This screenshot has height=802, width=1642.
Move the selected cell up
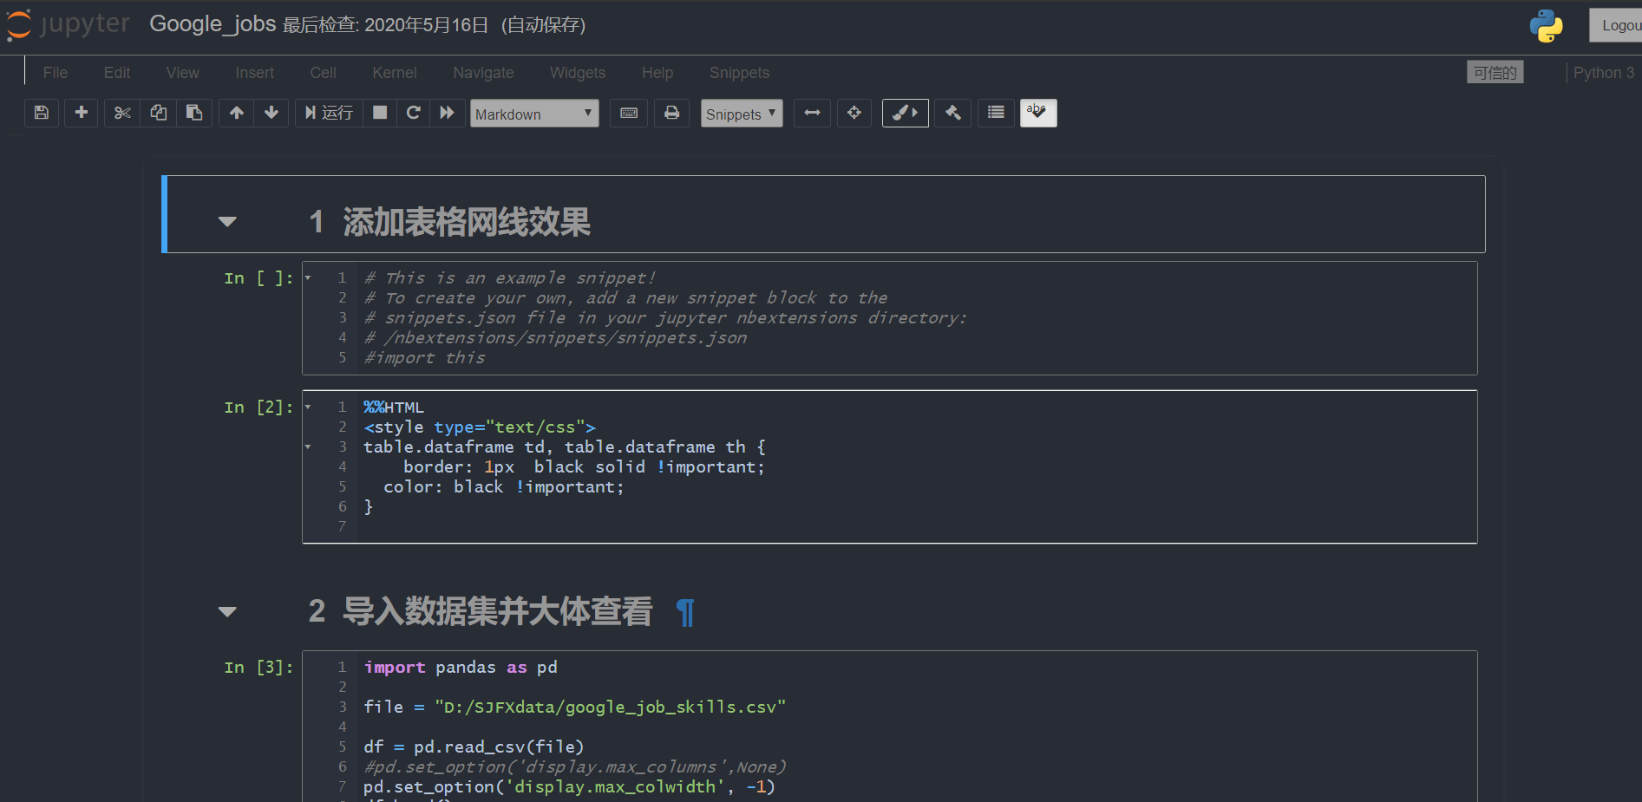[x=235, y=113]
